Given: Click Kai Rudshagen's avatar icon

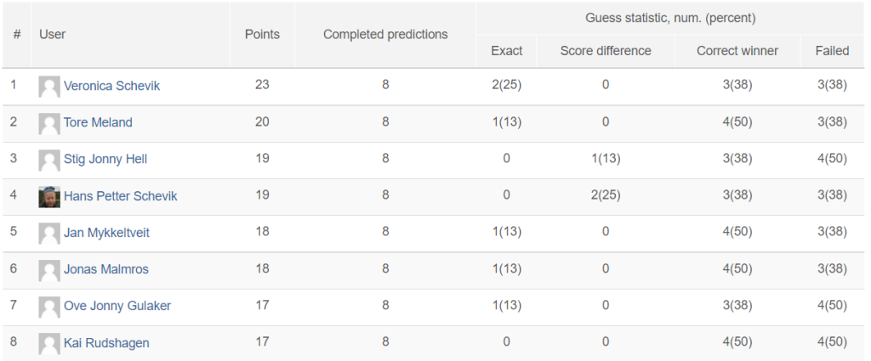Looking at the screenshot, I should coord(49,343).
